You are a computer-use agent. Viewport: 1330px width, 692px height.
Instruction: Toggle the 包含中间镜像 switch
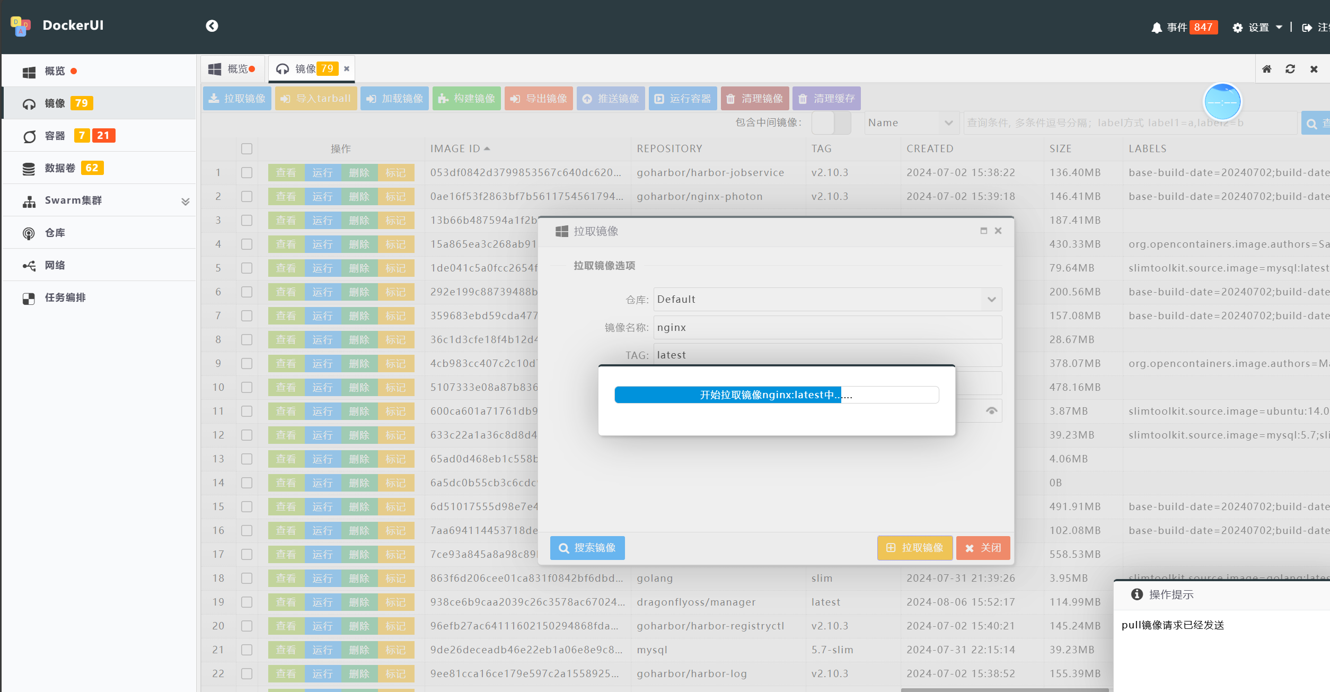831,123
